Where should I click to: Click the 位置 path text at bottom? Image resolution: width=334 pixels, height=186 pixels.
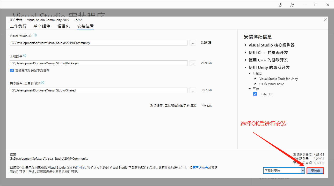pos(49,159)
